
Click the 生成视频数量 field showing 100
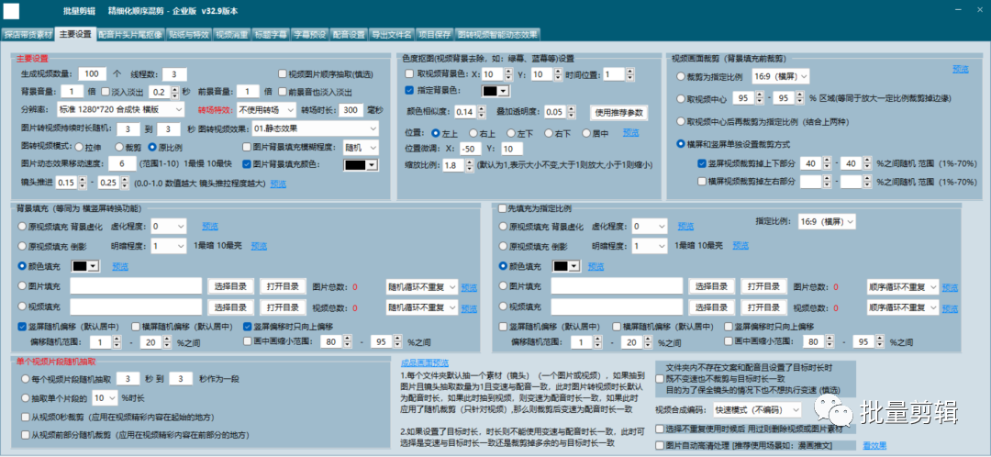pyautogui.click(x=92, y=73)
